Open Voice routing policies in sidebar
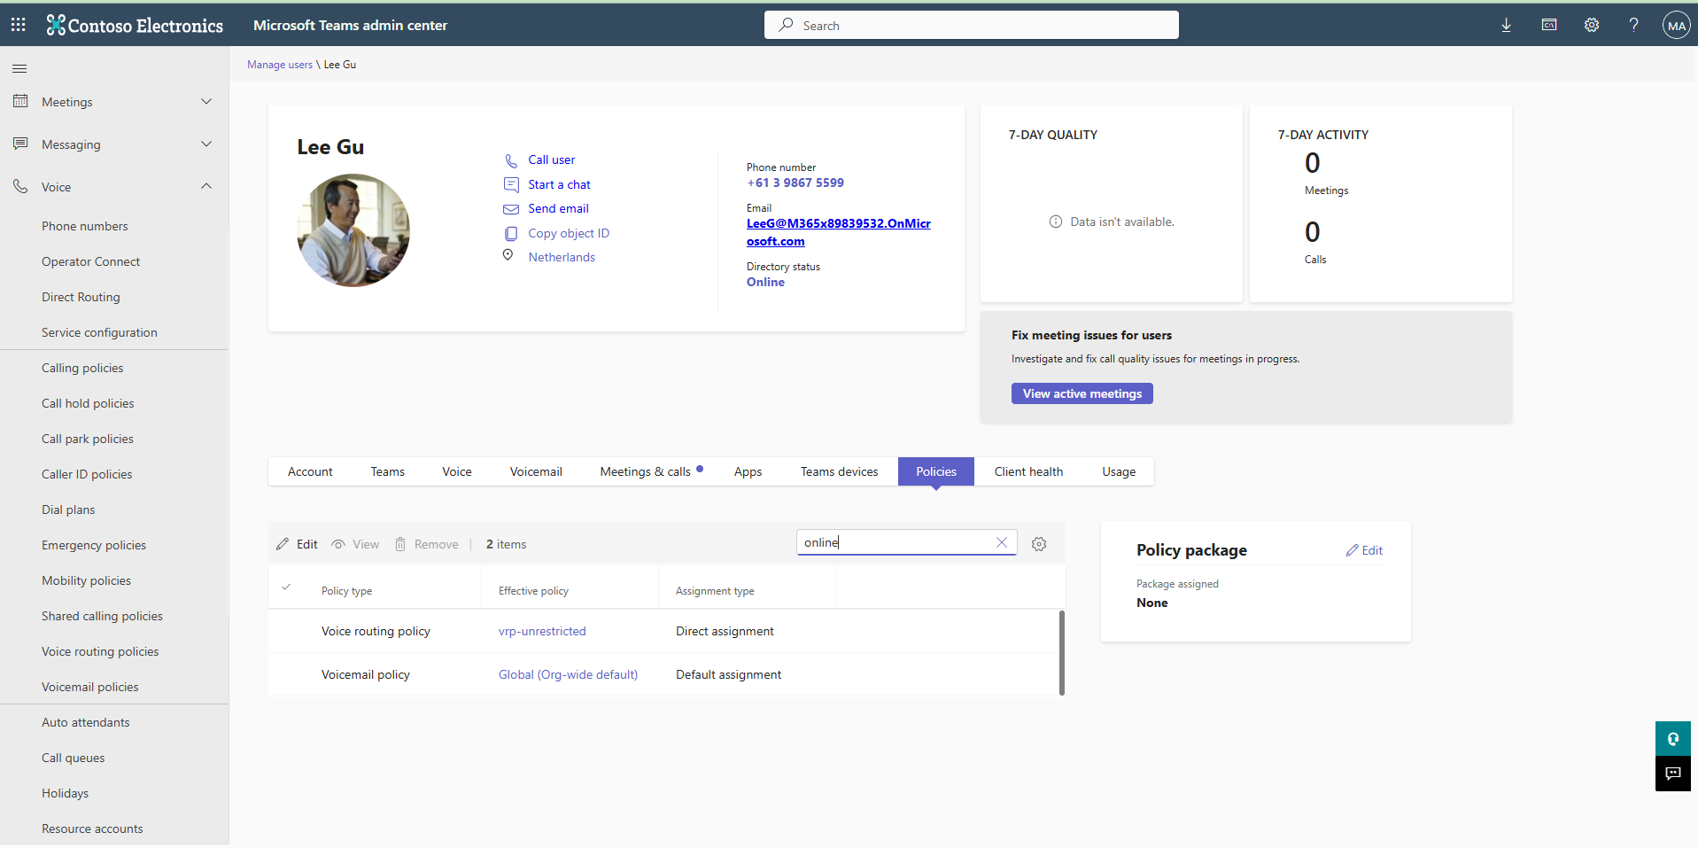This screenshot has width=1698, height=848. (x=100, y=651)
